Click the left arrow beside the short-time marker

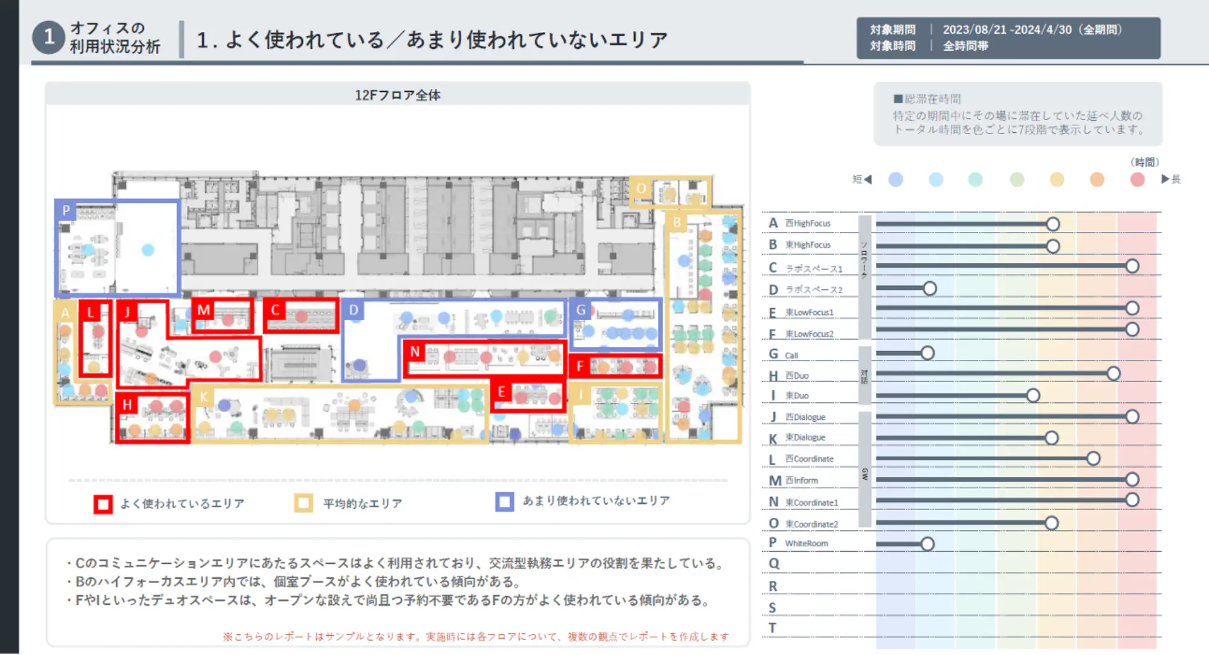pos(868,179)
